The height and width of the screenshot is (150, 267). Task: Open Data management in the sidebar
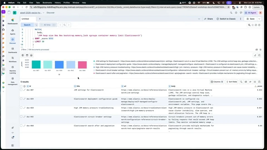pyautogui.click(x=13, y=81)
